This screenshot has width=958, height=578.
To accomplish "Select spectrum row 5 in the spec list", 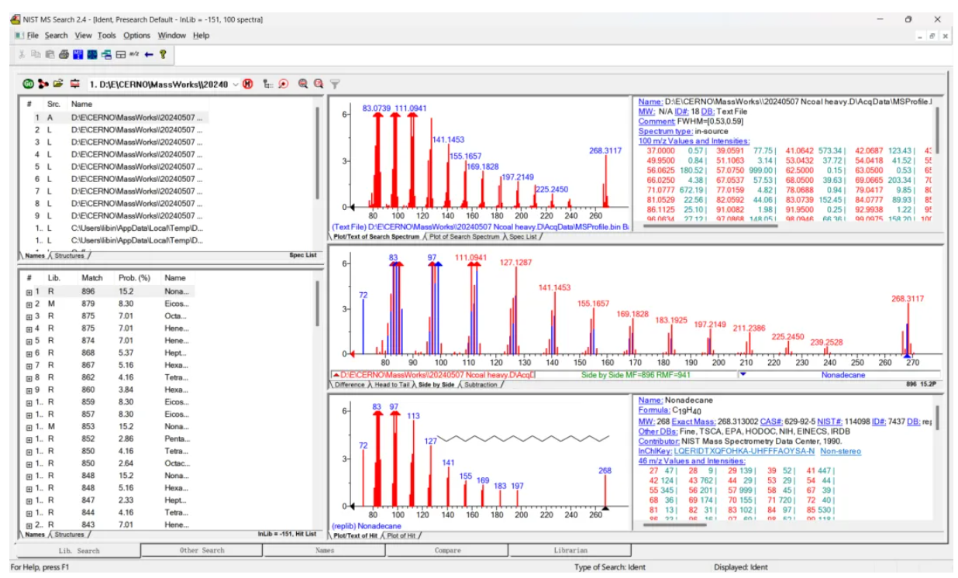I will (113, 167).
